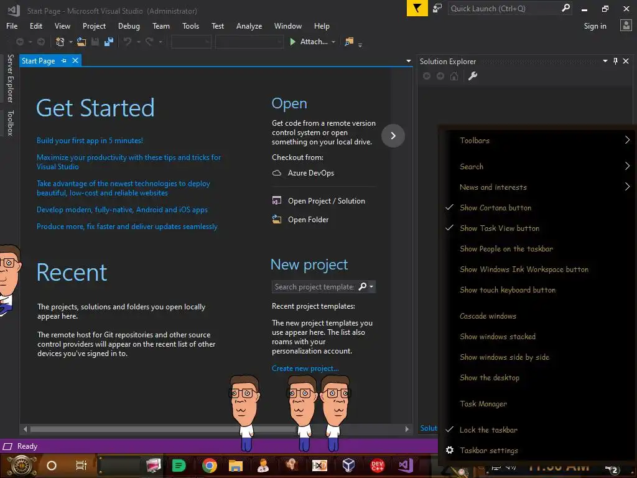Viewport: 637px width, 478px height.
Task: Open the project template search options dropdown
Action: (371, 286)
